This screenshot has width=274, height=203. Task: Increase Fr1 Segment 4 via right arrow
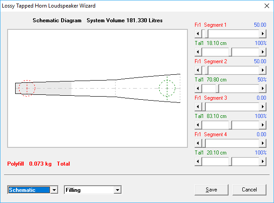pyautogui.click(x=263, y=143)
